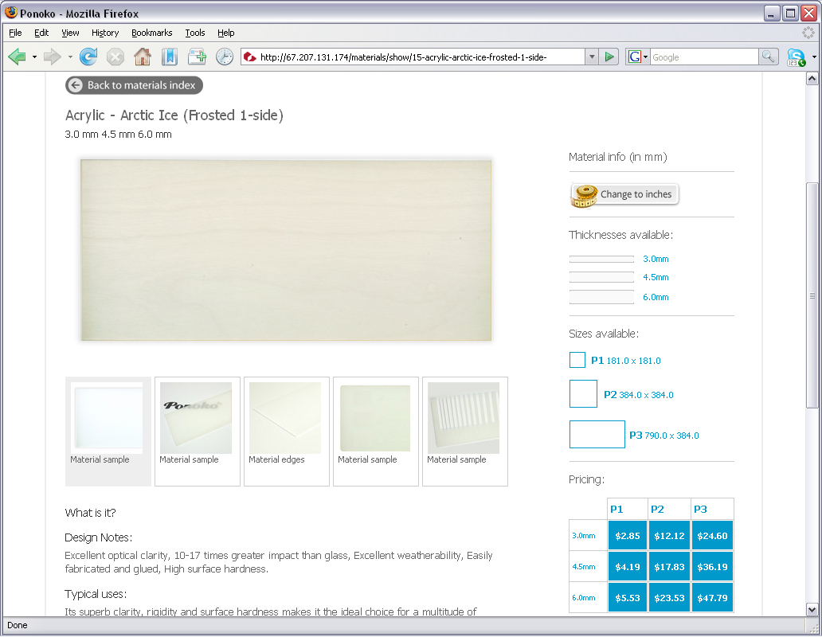822x637 pixels.
Task: Open the P3 790.0 x 384.0 link
Action: coord(663,436)
